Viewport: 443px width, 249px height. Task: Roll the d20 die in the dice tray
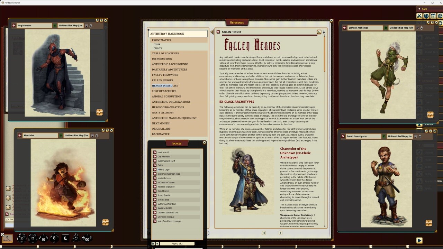tap(21, 238)
